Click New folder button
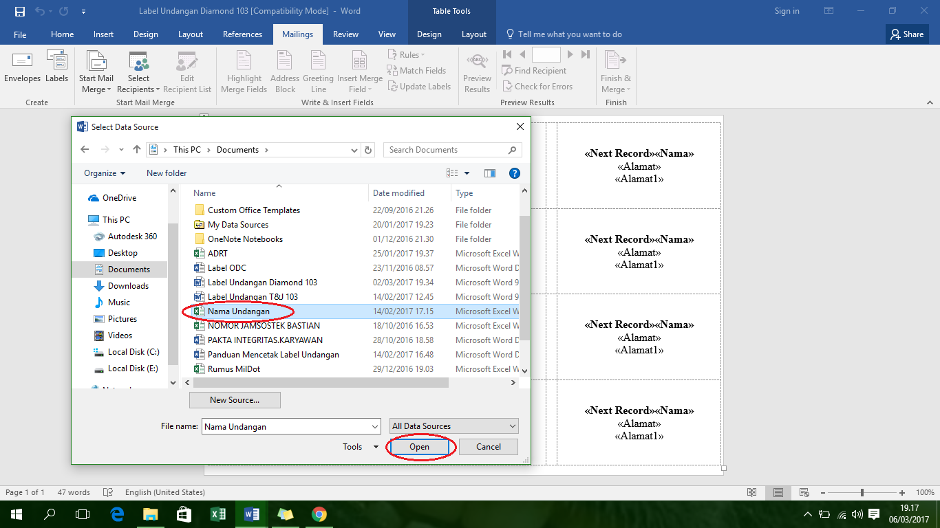940x528 pixels. [x=167, y=173]
